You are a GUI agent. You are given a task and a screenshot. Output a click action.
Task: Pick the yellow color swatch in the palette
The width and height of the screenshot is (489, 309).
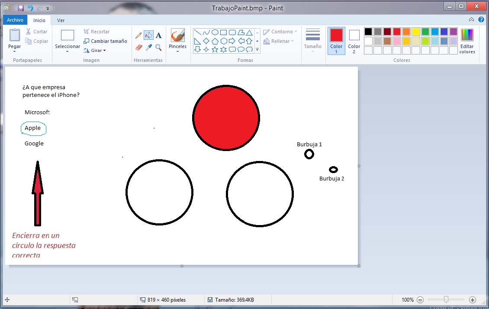[415, 32]
